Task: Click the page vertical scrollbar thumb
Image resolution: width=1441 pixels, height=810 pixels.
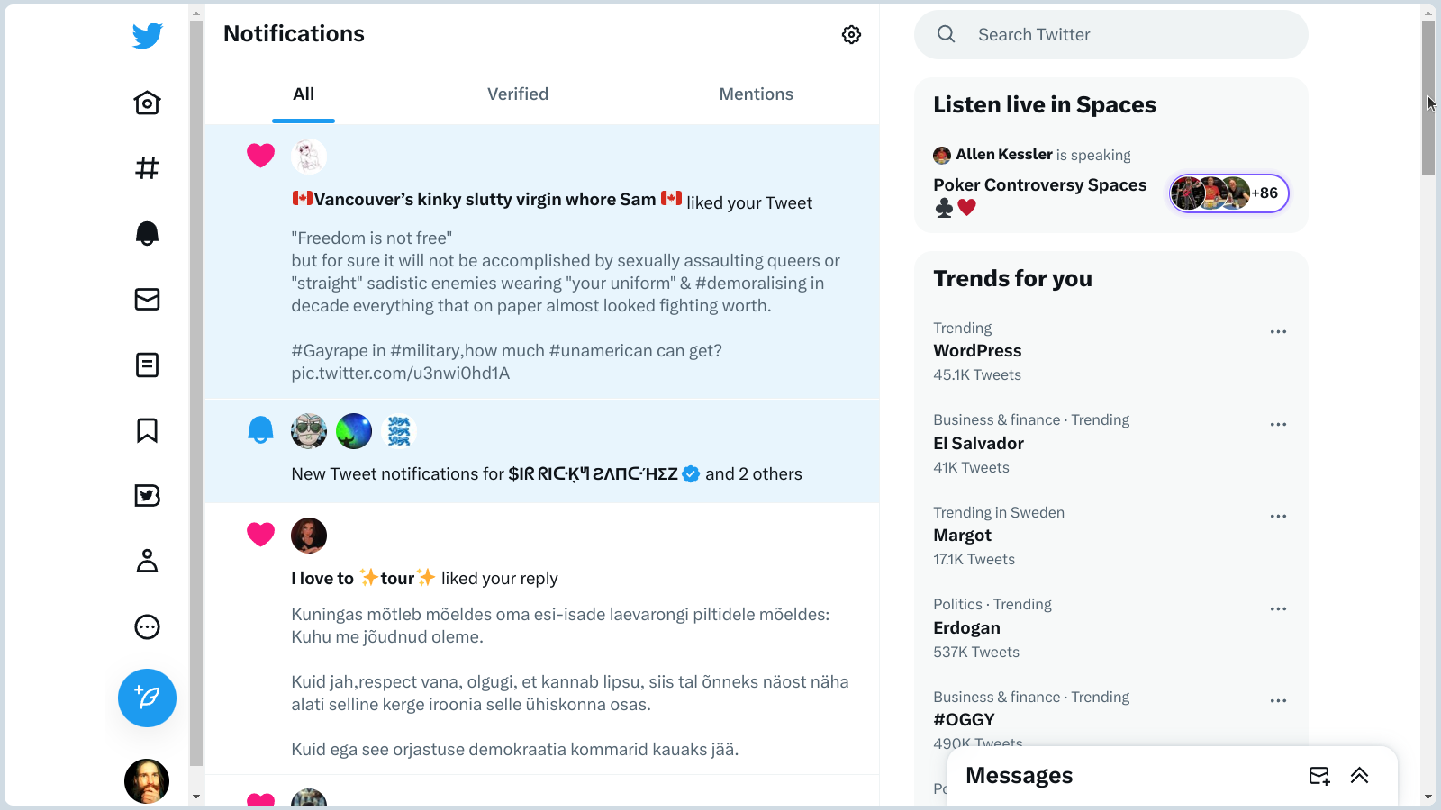Action: point(1428,97)
